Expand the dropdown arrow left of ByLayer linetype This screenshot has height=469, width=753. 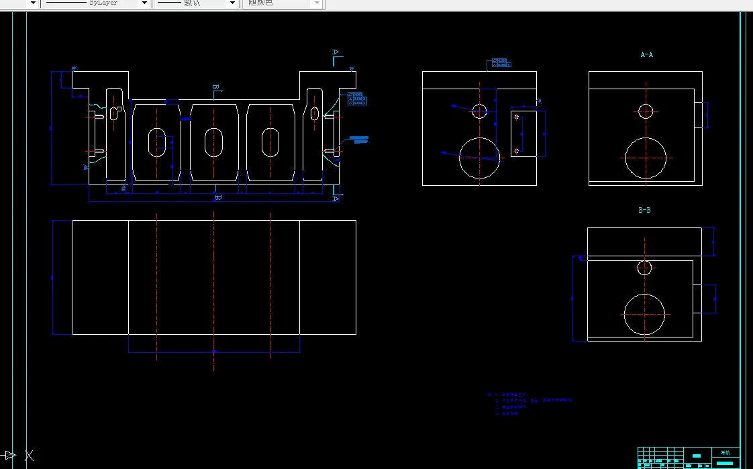33,3
